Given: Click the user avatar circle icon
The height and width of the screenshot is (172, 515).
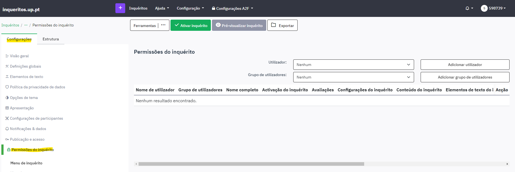Looking at the screenshot, I should click(484, 8).
